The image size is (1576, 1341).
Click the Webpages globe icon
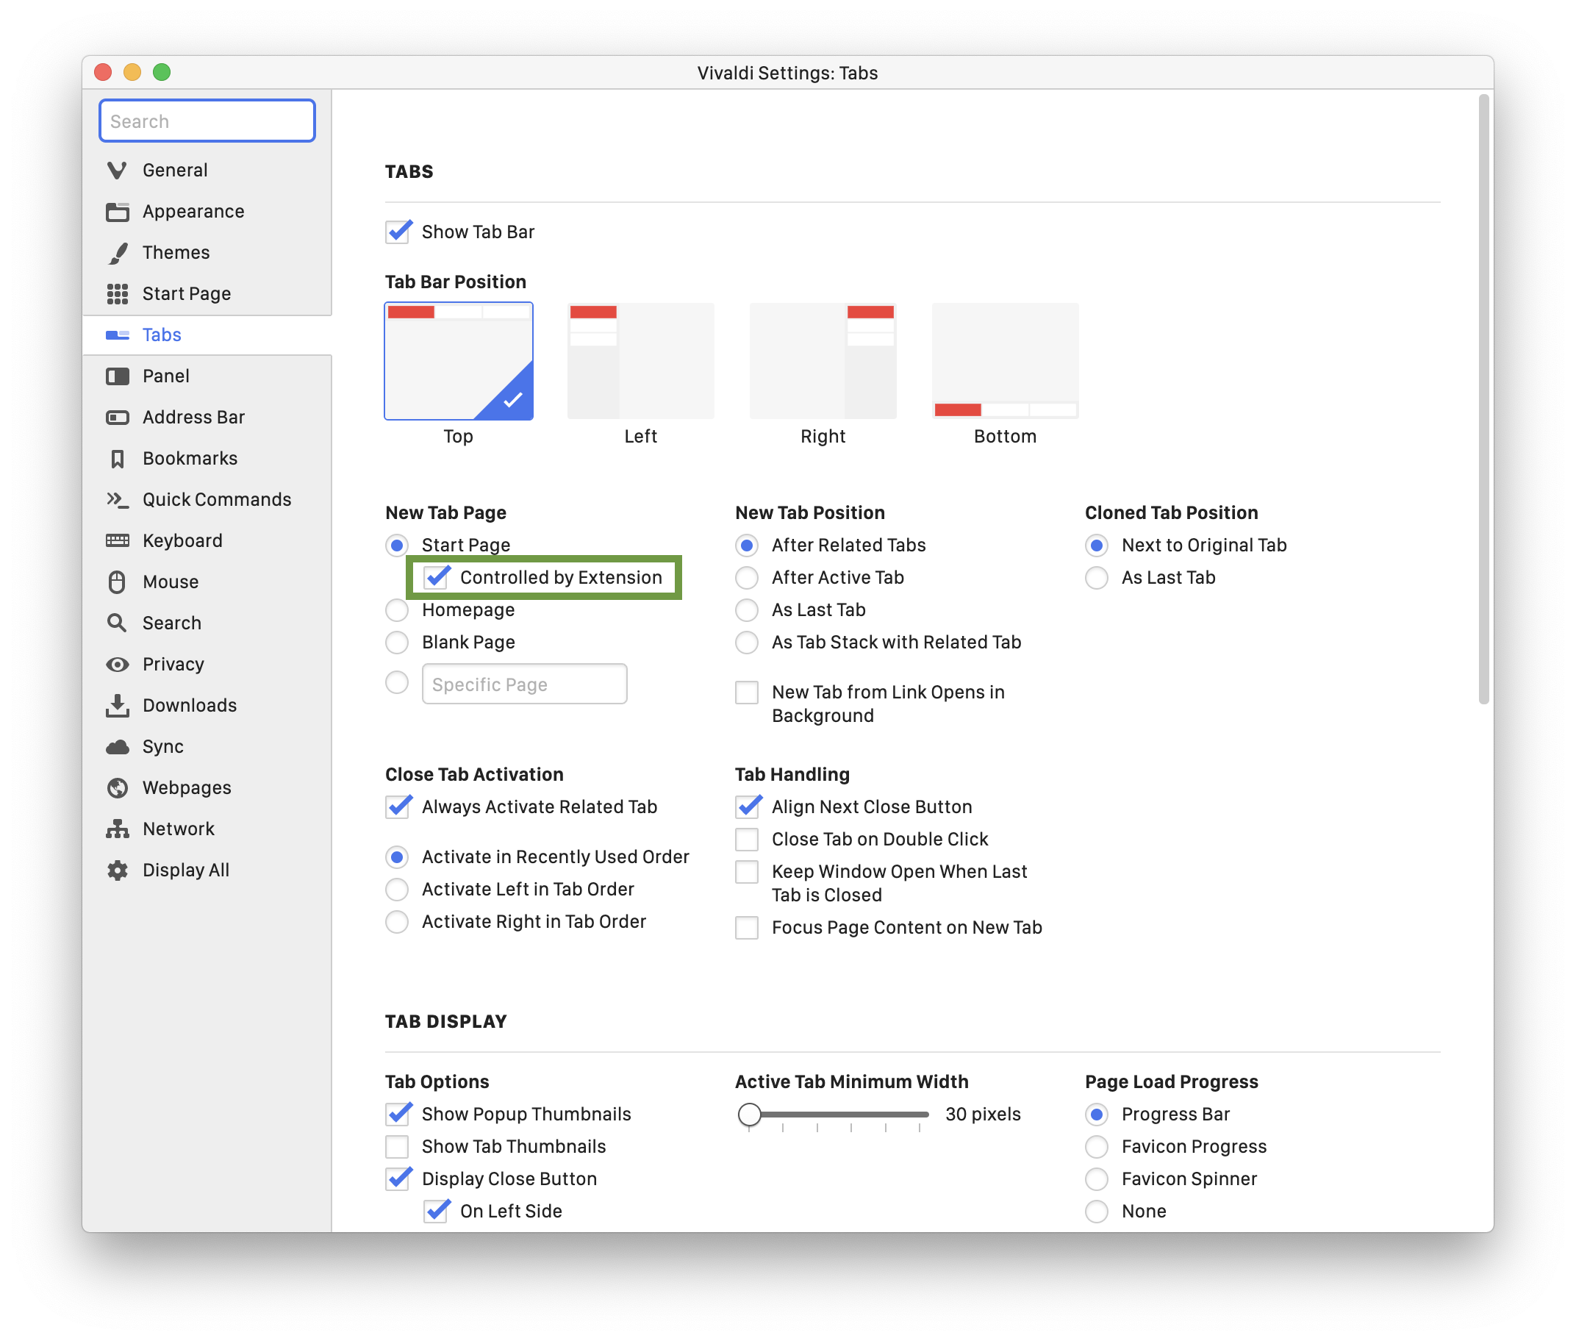(117, 787)
